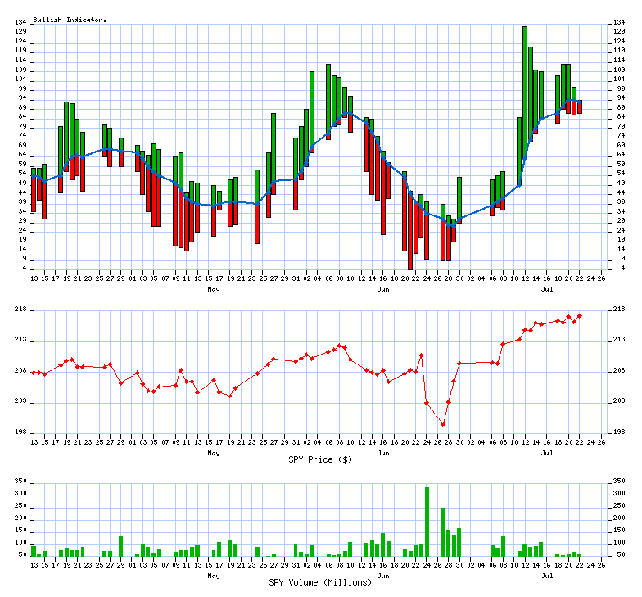
Task: Click "May" label under bullish indicator chart
Action: (214, 289)
